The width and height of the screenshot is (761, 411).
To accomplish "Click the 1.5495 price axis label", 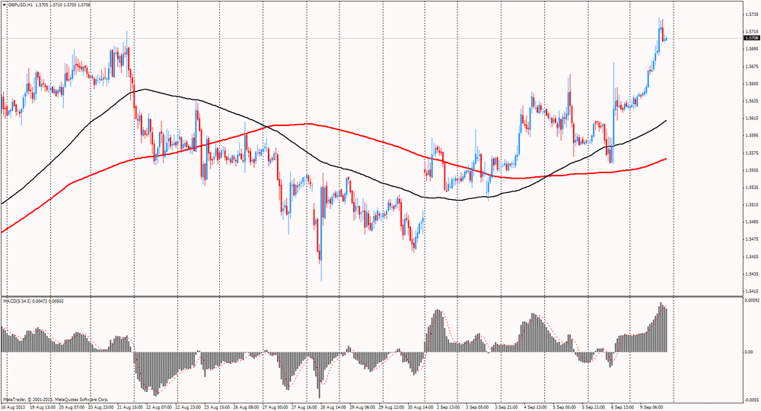I will (x=752, y=222).
